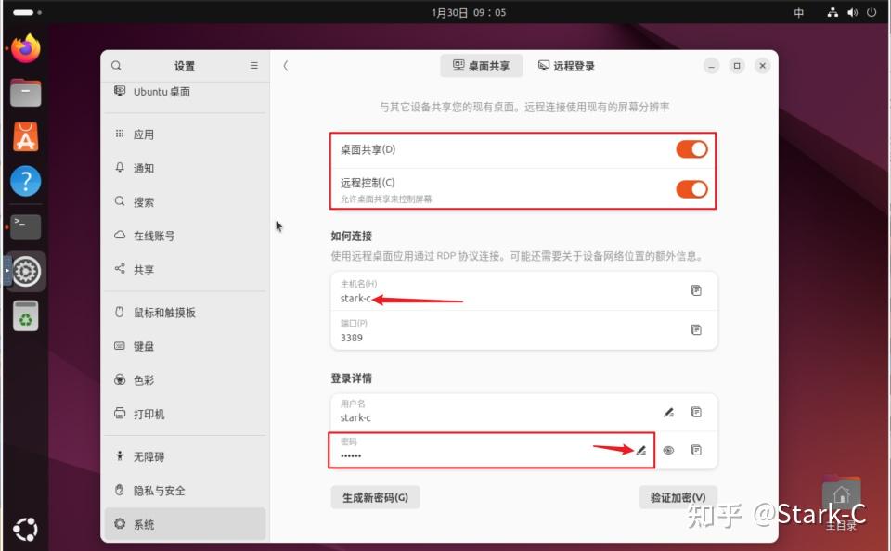Maximize the Settings window
Image resolution: width=891 pixels, height=551 pixels.
click(736, 66)
